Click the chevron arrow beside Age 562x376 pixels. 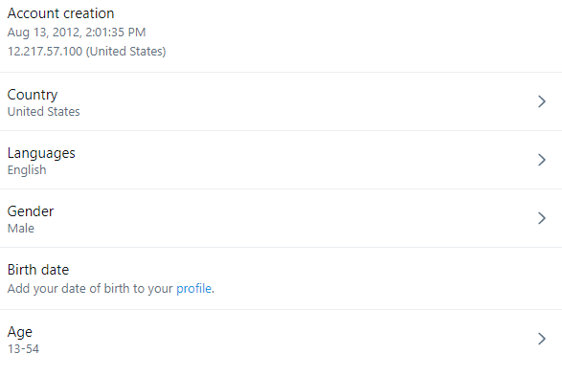click(542, 339)
